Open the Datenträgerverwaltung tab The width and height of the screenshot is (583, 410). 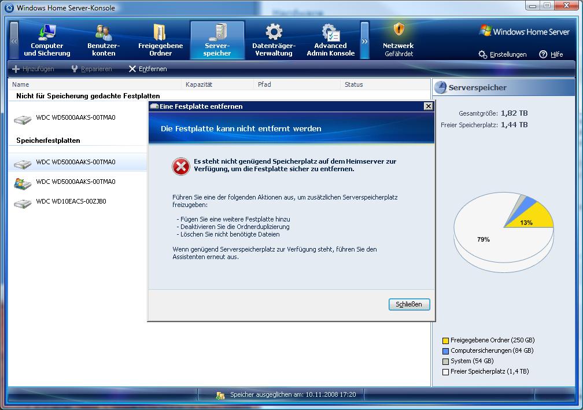(274, 40)
